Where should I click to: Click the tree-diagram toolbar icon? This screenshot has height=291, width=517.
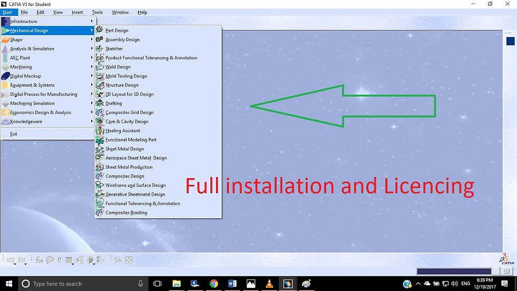click(x=80, y=260)
